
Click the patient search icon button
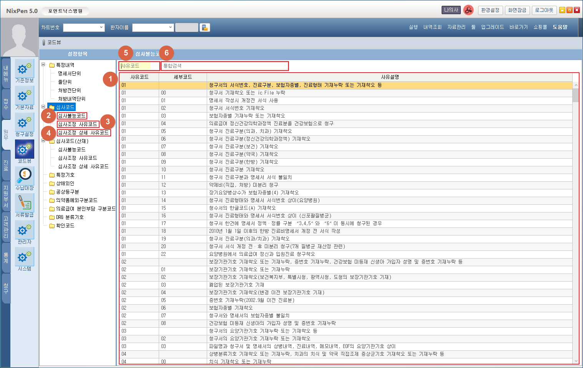click(x=205, y=28)
